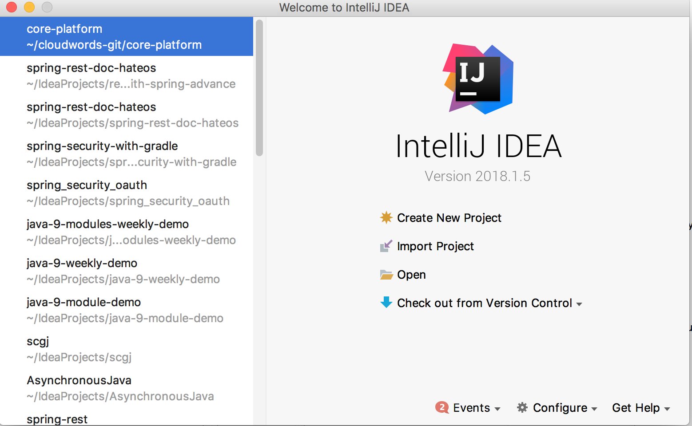Click path ~/IdeaProjects/spring_security_oauth
The width and height of the screenshot is (692, 426).
tap(128, 201)
